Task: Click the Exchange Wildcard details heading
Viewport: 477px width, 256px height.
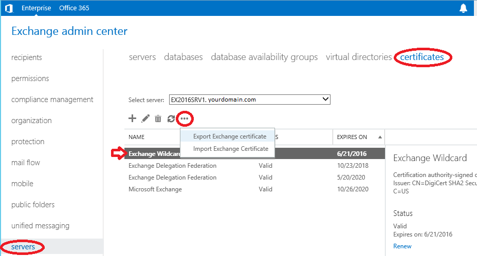Action: (x=430, y=158)
